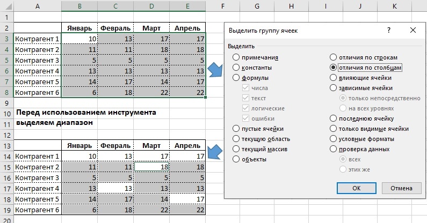Click 'Январь' header in row 2
The image size is (427, 223).
[79, 28]
